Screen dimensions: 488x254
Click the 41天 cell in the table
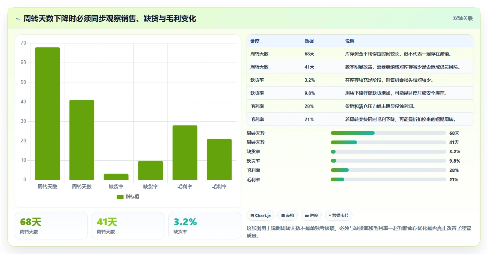point(309,67)
